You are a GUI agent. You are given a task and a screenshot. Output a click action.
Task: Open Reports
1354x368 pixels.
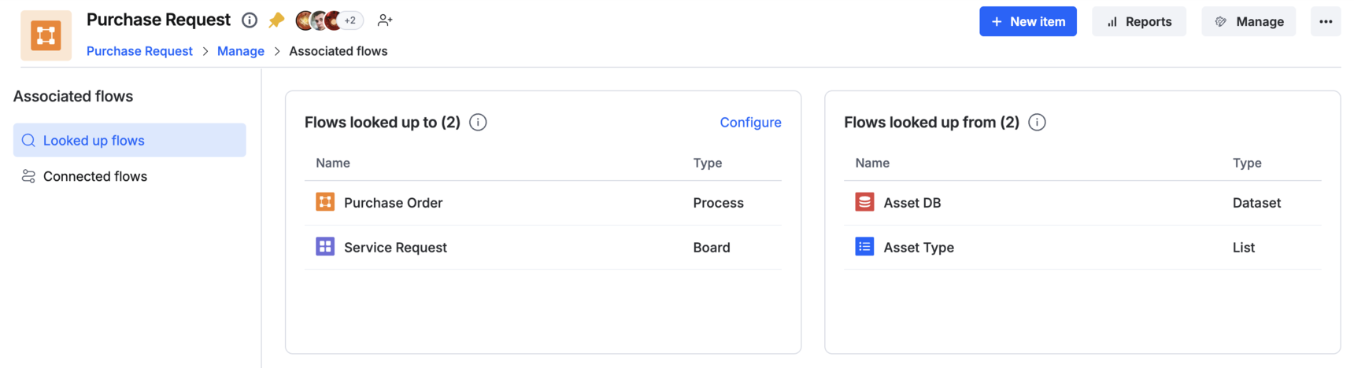1139,22
